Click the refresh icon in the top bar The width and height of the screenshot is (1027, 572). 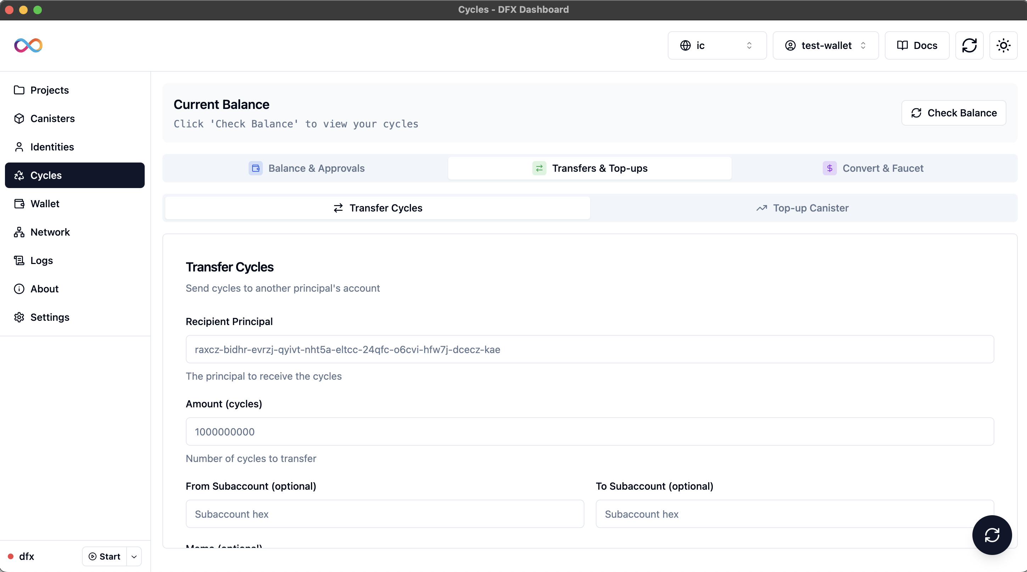pyautogui.click(x=969, y=45)
